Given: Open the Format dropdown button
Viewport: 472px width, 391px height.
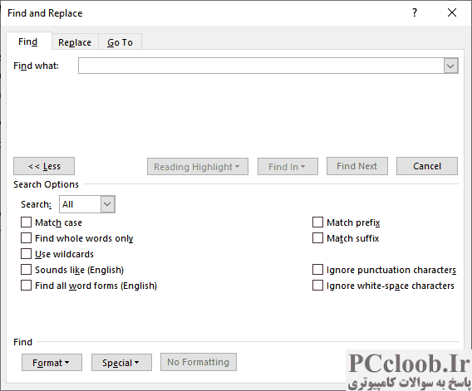Looking at the screenshot, I should click(x=52, y=363).
